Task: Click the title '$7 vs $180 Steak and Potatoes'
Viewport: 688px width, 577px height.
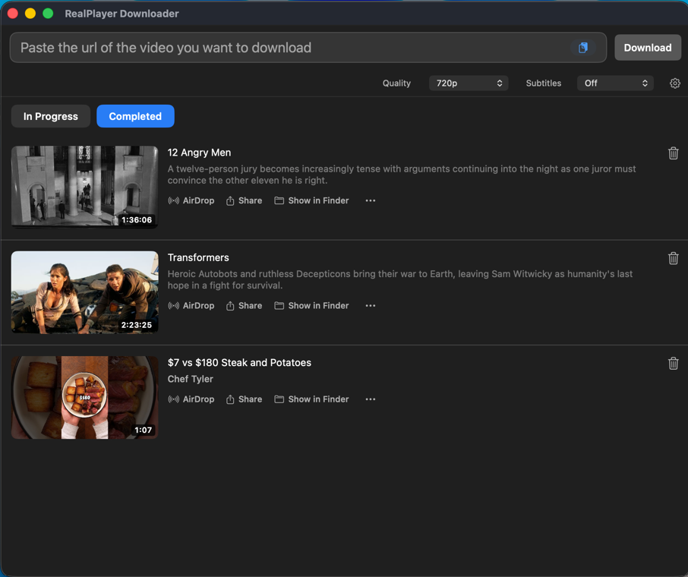Action: (x=239, y=362)
